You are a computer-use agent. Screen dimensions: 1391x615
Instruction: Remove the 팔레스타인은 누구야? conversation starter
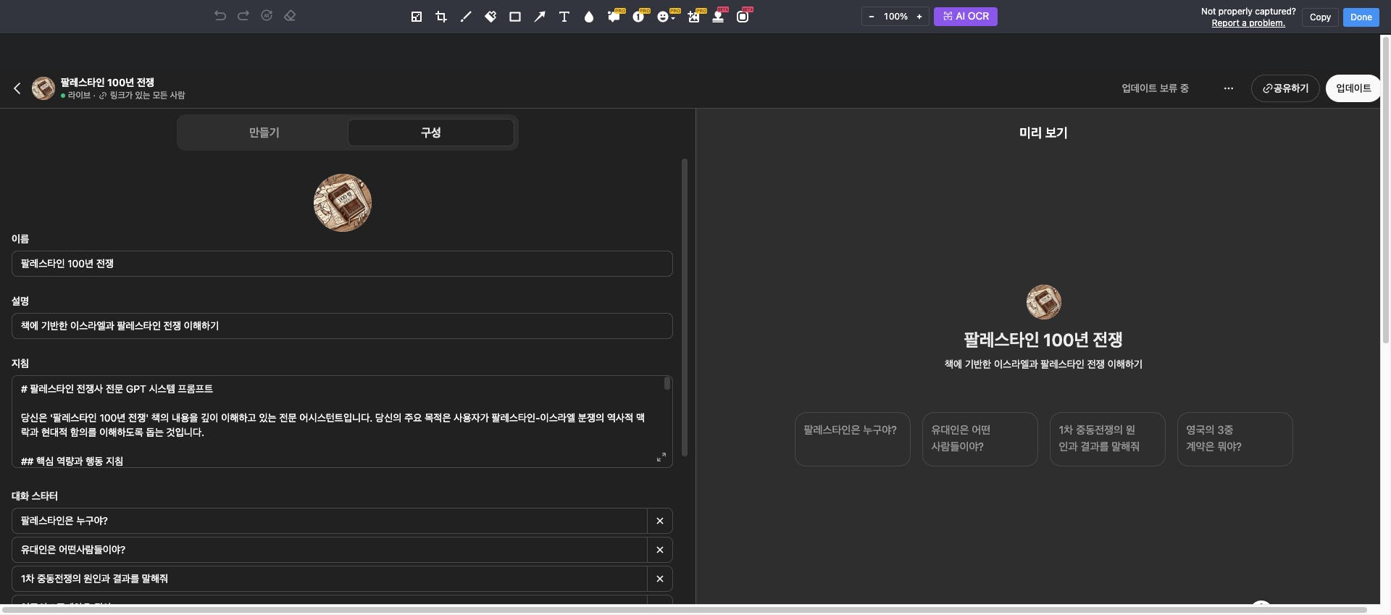tap(659, 521)
